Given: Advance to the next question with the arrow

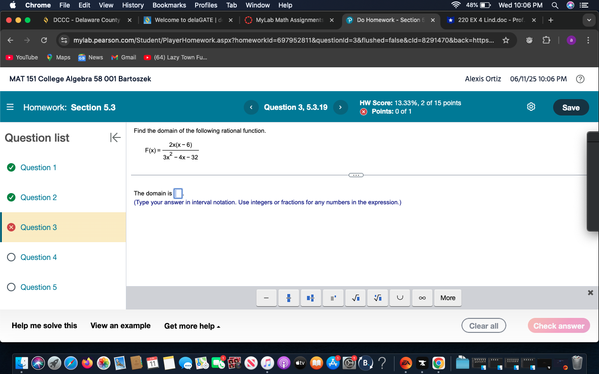Looking at the screenshot, I should click(x=340, y=107).
